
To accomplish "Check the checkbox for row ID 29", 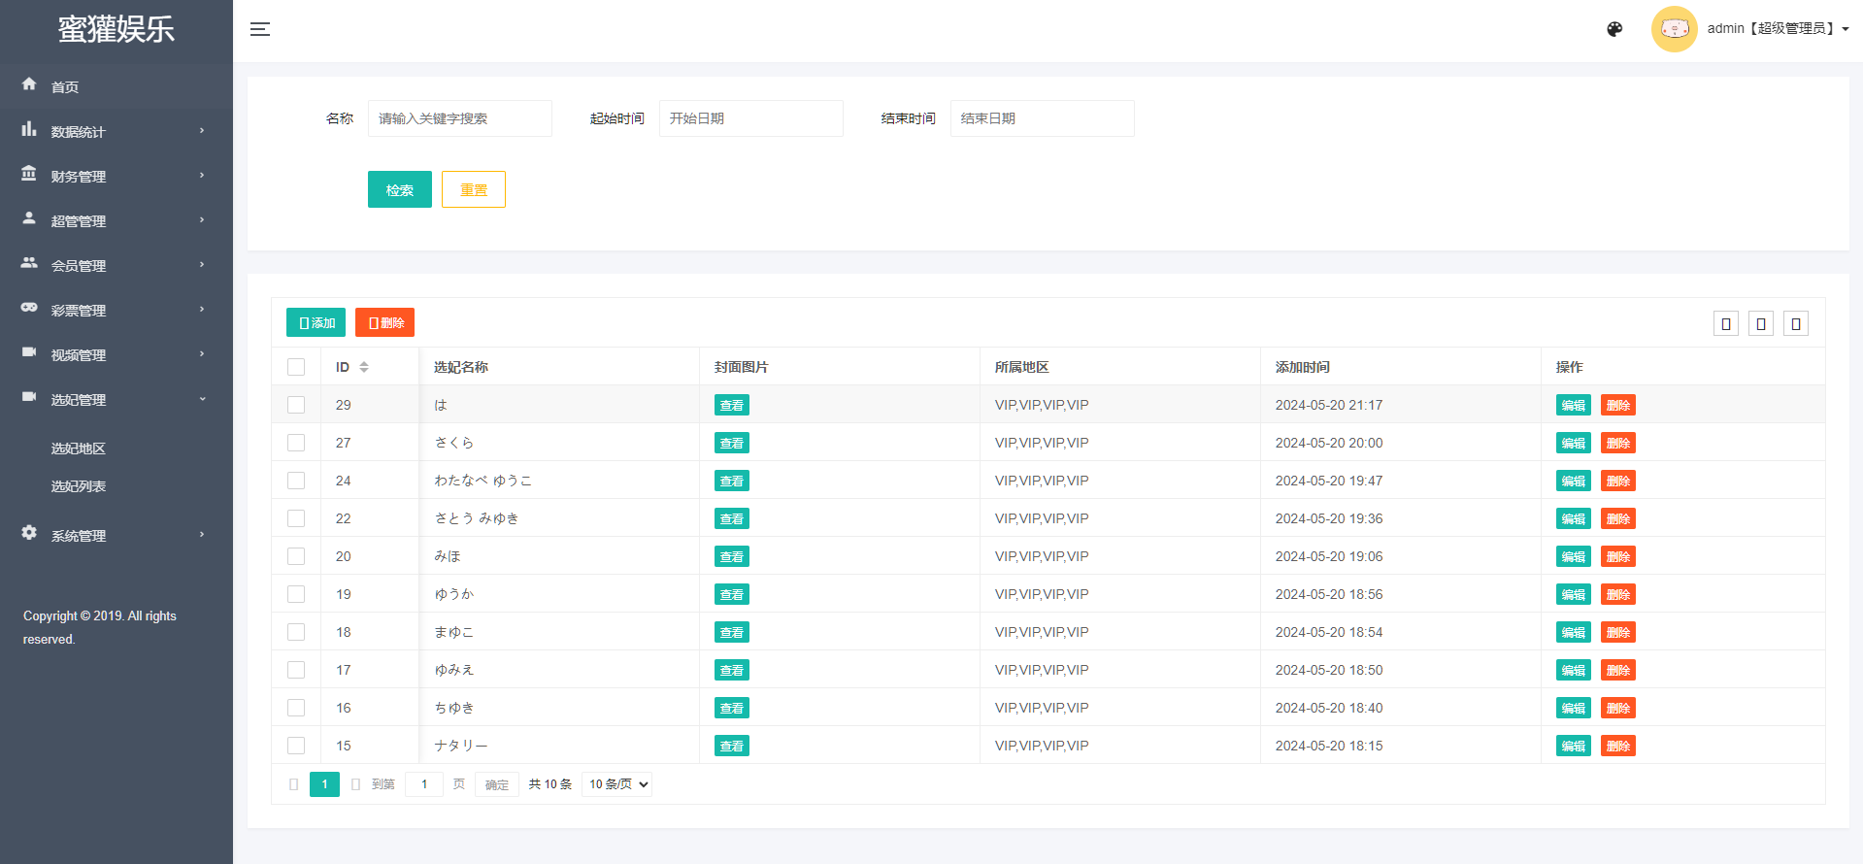I will (296, 405).
